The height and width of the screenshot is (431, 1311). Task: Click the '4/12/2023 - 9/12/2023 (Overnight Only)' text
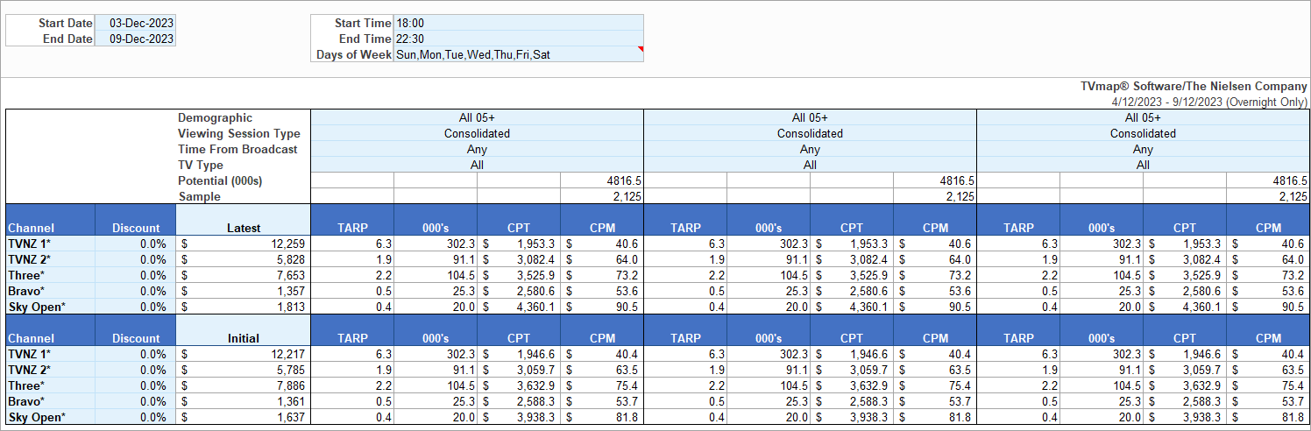(x=1208, y=102)
